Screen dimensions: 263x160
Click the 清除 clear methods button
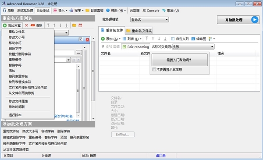36,25
